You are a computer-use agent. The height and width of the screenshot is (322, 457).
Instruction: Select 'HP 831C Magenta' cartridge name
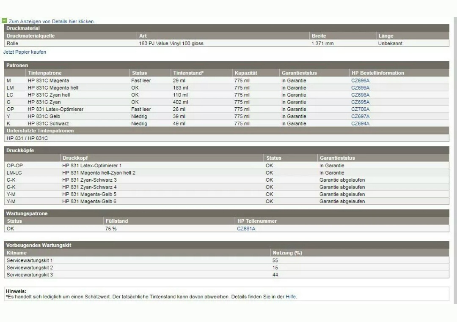(48, 81)
